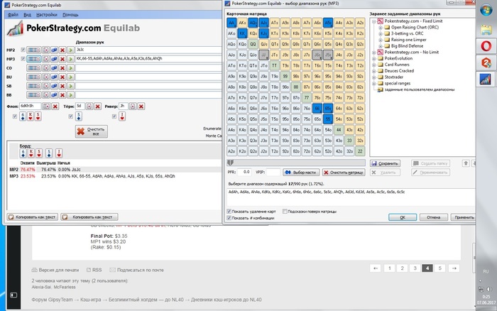
Task: Select the special ranges tree item
Action: coord(397,83)
